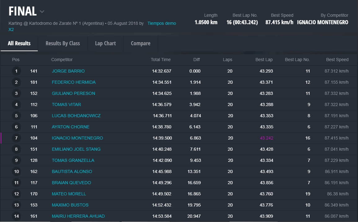The width and height of the screenshot is (358, 222).
Task: Click the Total Time column header
Action: coord(161,60)
